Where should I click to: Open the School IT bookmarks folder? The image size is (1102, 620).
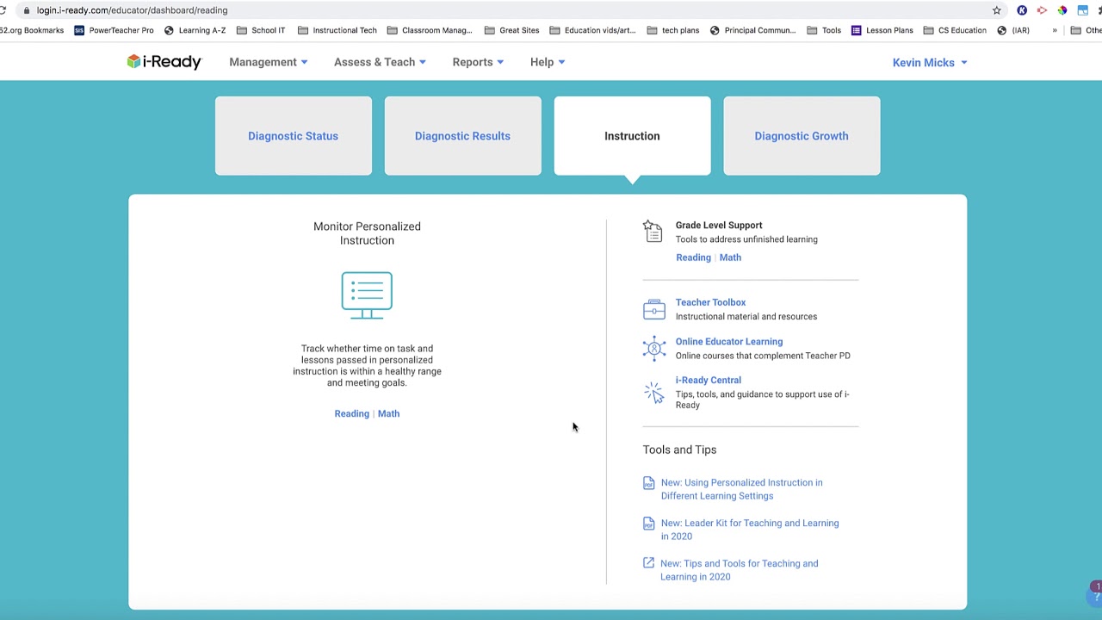click(x=260, y=30)
